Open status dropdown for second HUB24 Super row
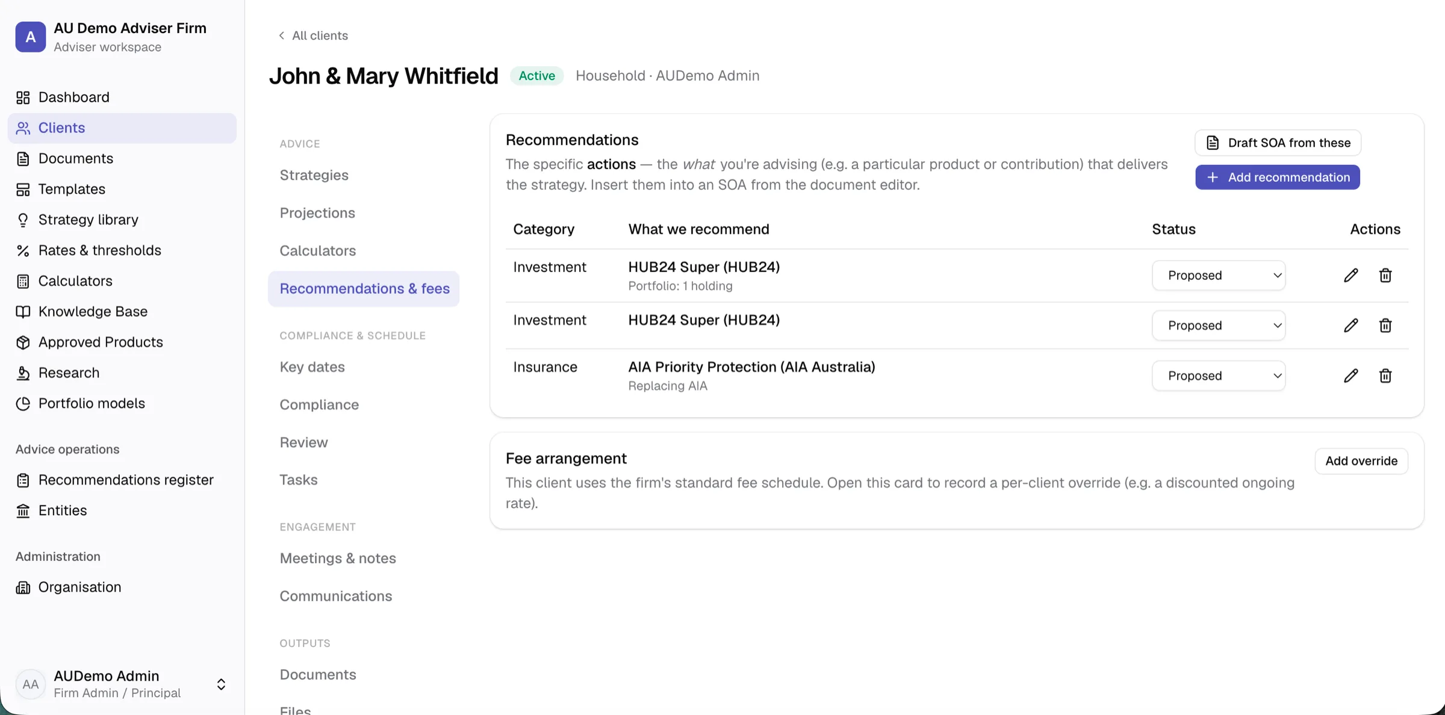The width and height of the screenshot is (1445, 715). [1219, 326]
